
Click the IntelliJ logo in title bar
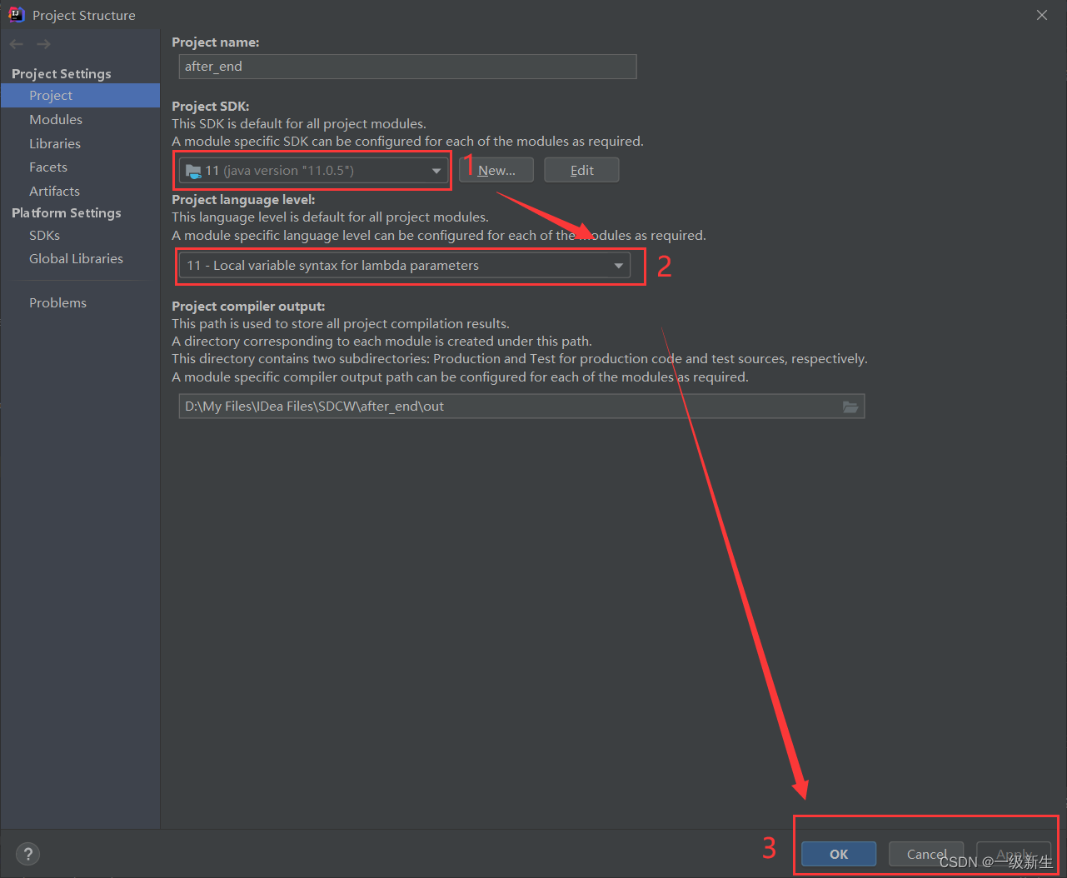point(16,14)
